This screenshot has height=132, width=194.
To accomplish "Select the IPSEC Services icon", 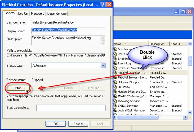I will click(115, 106).
